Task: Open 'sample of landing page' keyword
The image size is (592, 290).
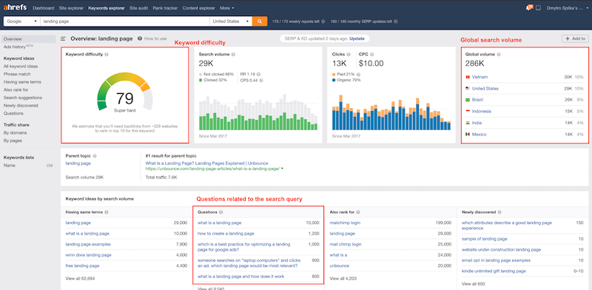Action: pyautogui.click(x=485, y=239)
